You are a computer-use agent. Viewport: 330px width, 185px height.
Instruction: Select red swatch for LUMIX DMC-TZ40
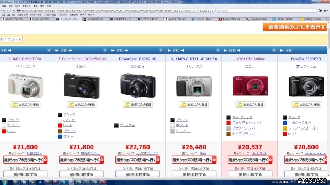coord(4,131)
